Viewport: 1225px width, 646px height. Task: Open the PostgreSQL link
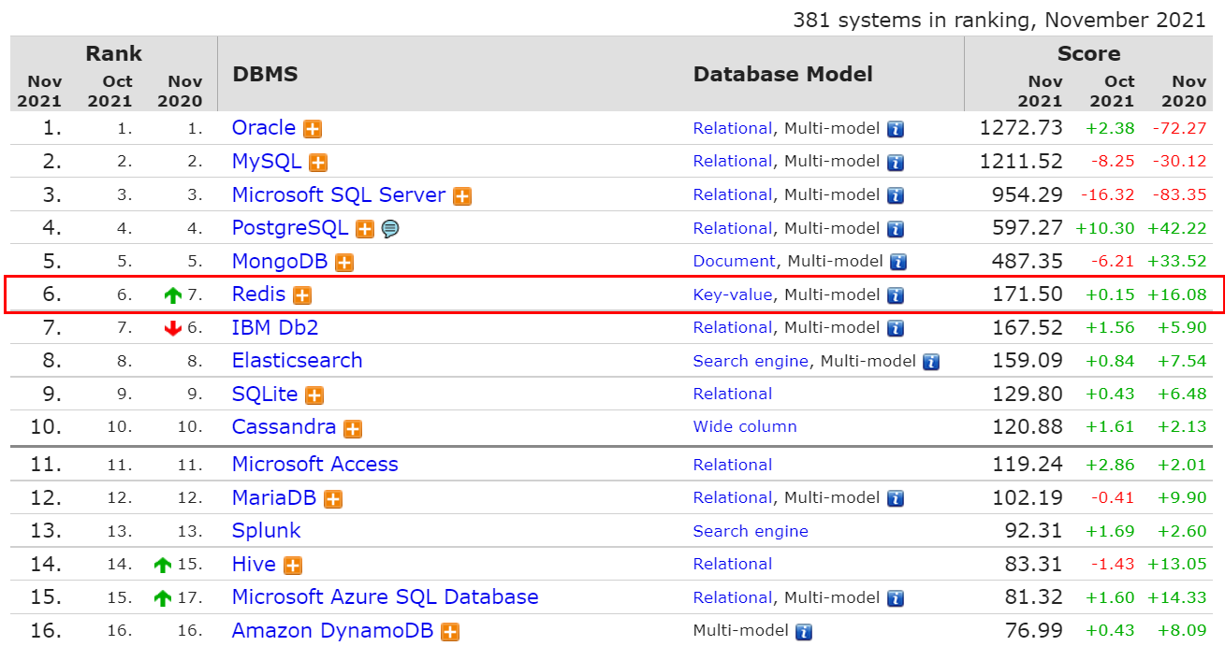click(x=290, y=228)
